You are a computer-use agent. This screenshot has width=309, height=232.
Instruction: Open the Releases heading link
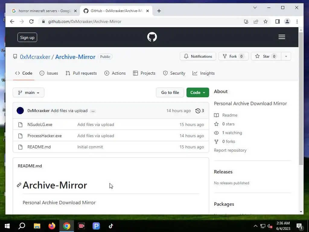point(223,172)
